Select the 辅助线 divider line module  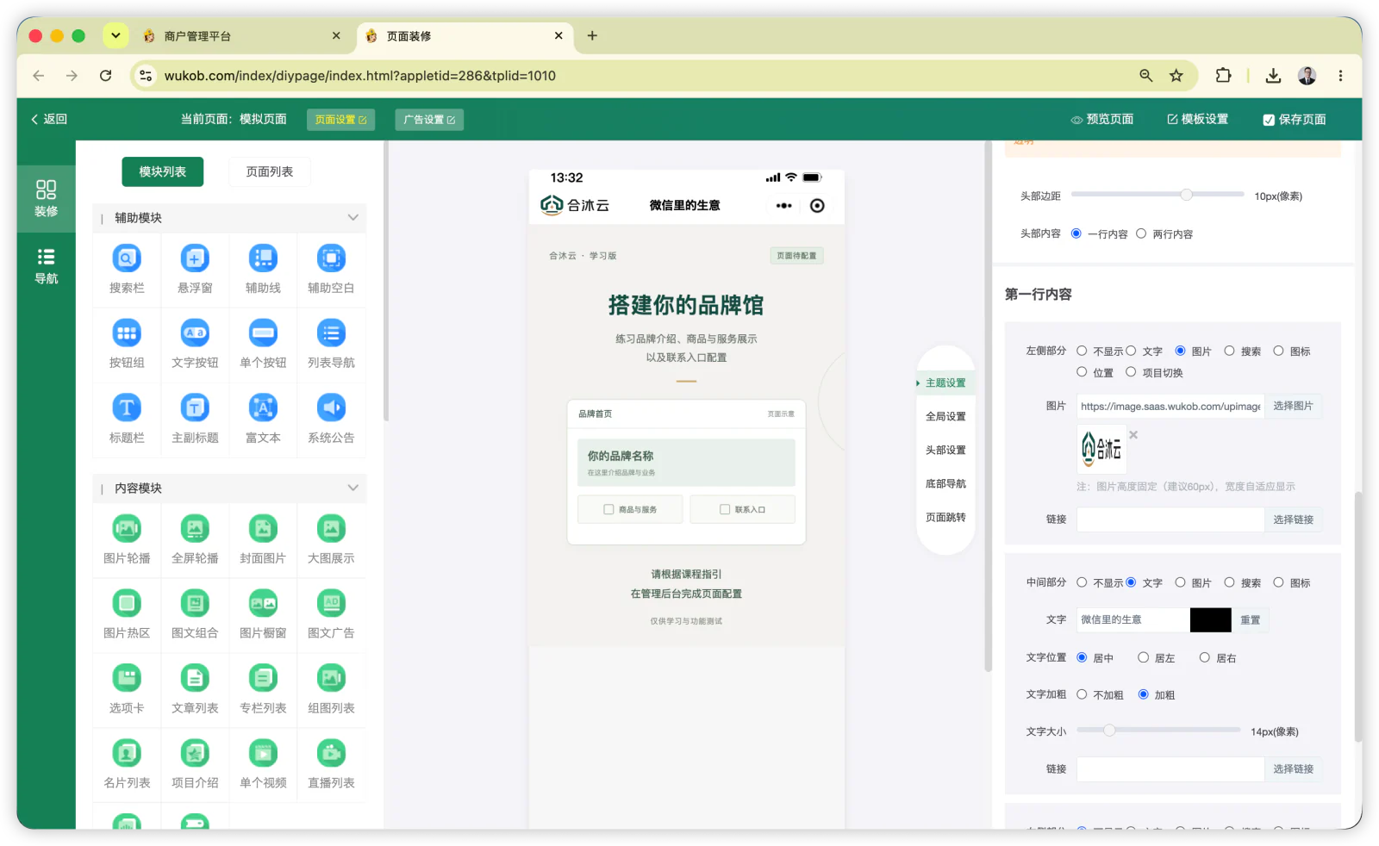pos(263,270)
